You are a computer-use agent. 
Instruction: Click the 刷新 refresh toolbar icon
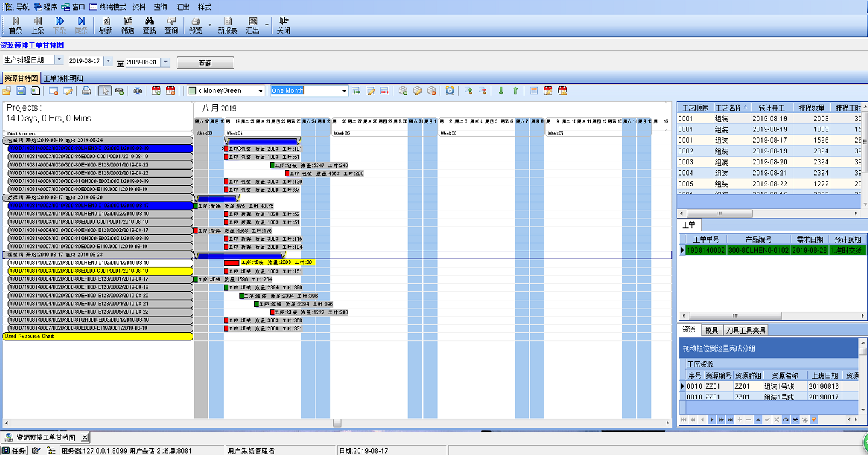105,25
